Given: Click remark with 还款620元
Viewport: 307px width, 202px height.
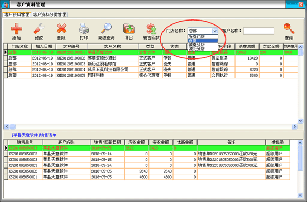Looking at the screenshot, I should coord(231,154).
